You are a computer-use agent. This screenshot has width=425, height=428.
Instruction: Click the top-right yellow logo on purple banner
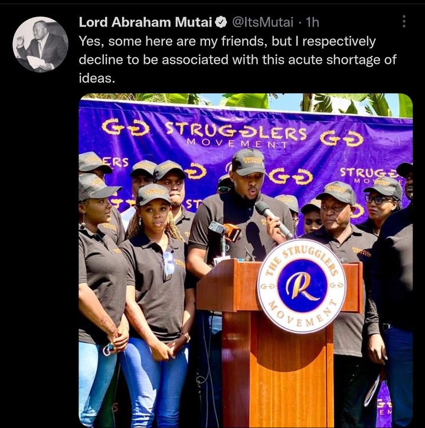click(342, 139)
